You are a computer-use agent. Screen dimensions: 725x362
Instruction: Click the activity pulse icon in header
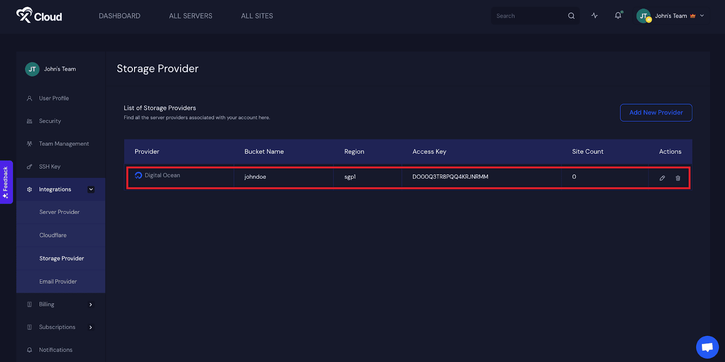594,16
